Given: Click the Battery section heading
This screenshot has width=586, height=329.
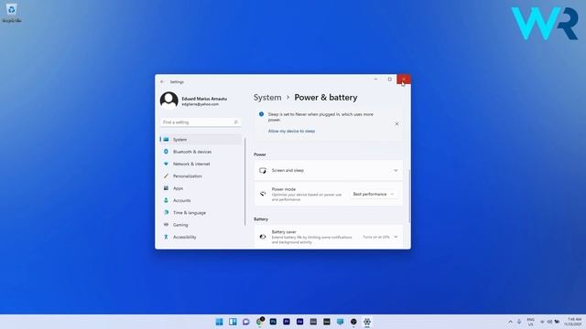Looking at the screenshot, I should 261,219.
